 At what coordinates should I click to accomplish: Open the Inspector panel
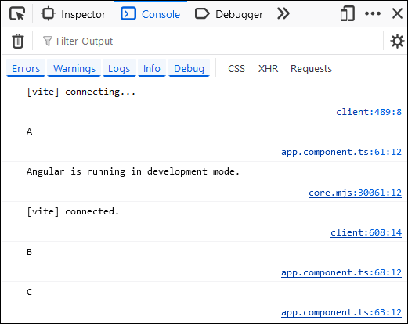click(x=74, y=14)
